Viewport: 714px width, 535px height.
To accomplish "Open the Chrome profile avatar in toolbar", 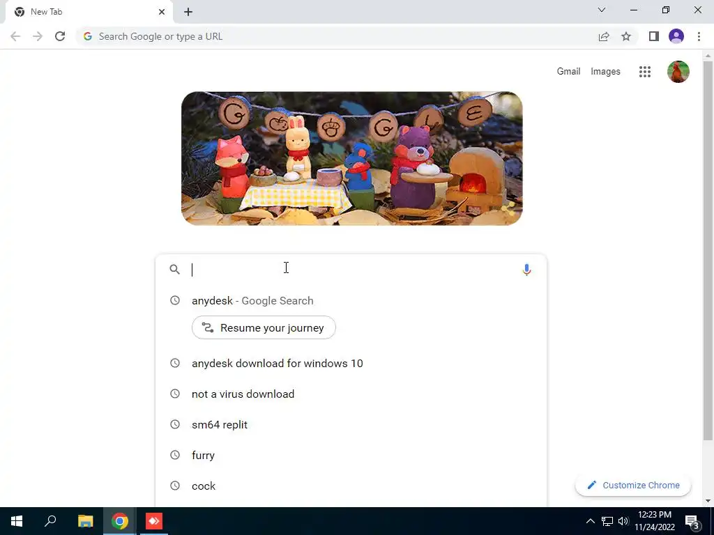I will pos(676,36).
